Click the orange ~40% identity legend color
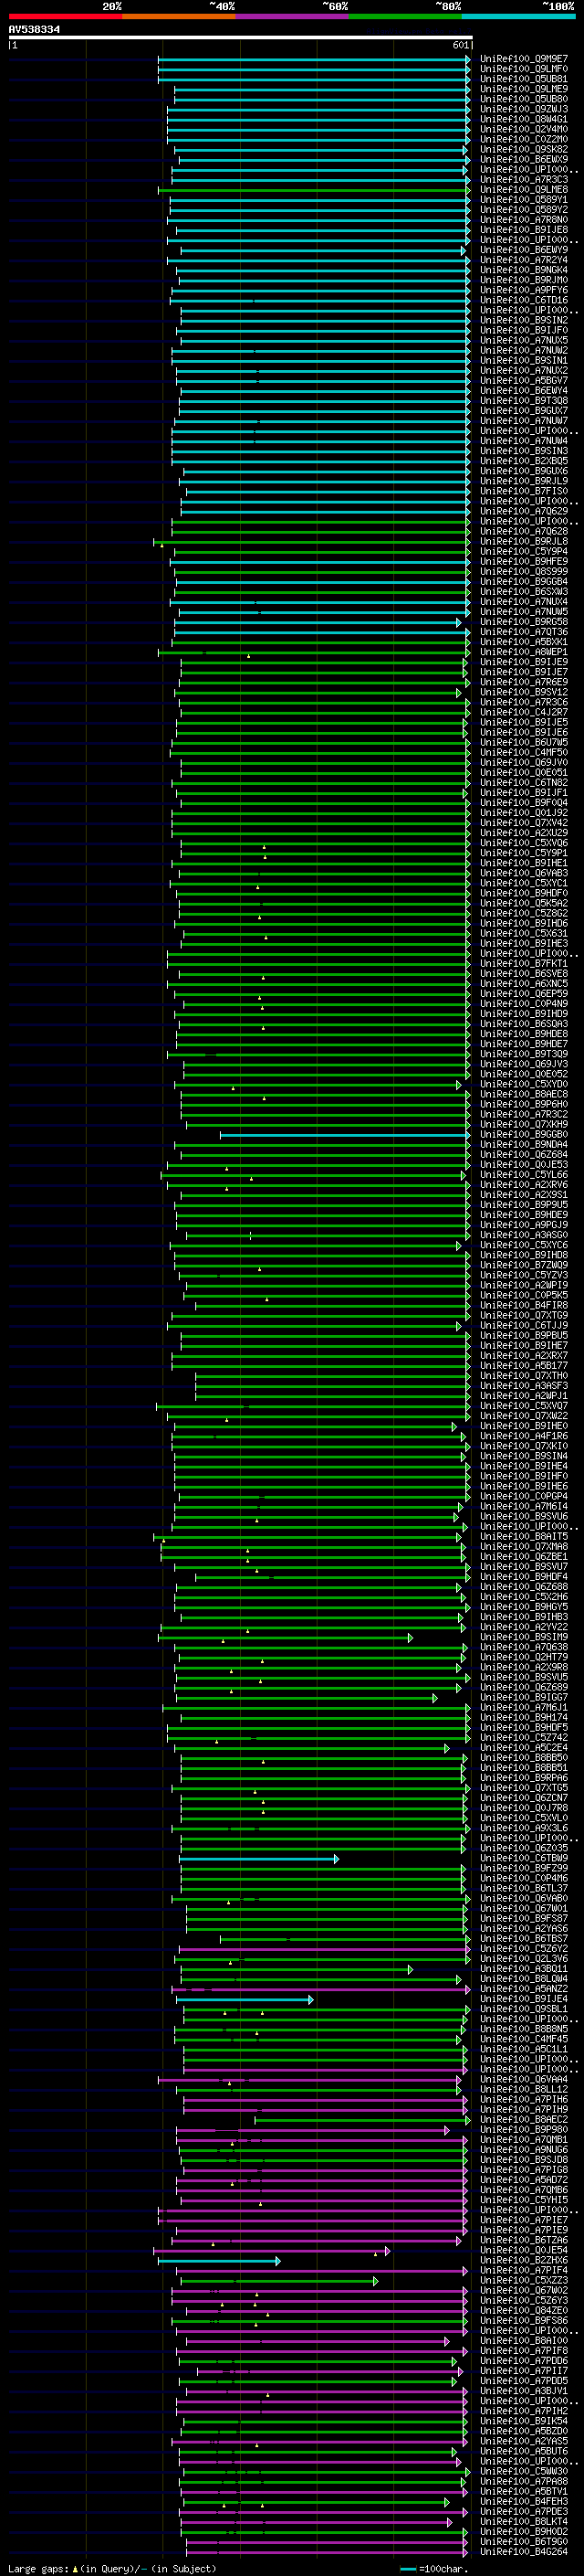584x2576 pixels. pos(179,16)
